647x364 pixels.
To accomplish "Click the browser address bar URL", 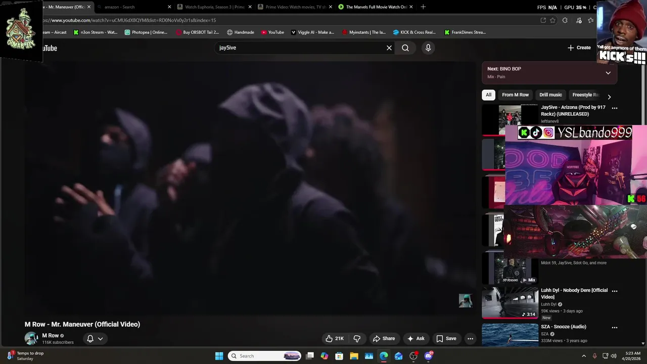I will pyautogui.click(x=129, y=20).
